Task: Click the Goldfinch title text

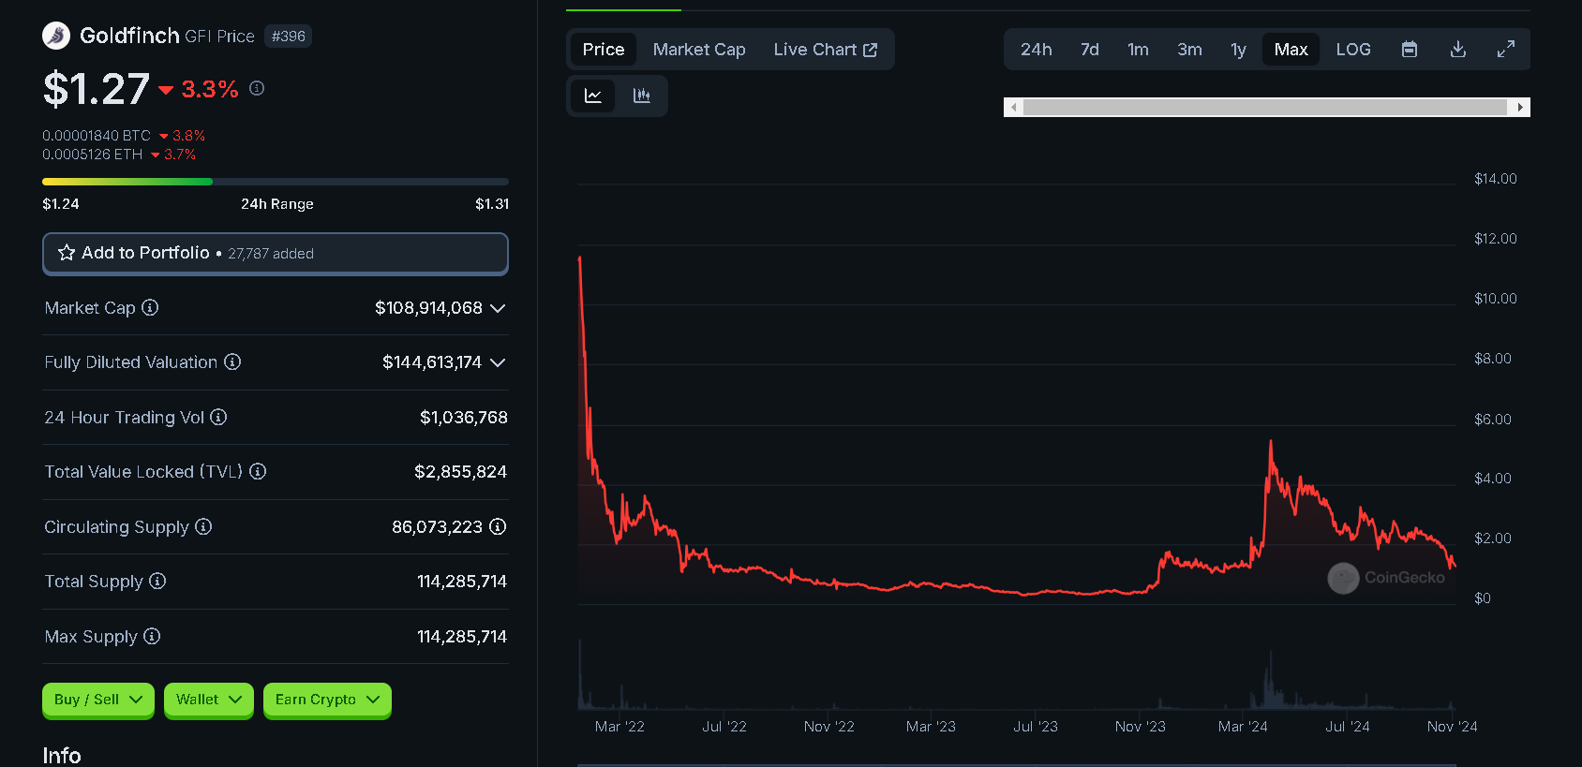Action: (129, 36)
